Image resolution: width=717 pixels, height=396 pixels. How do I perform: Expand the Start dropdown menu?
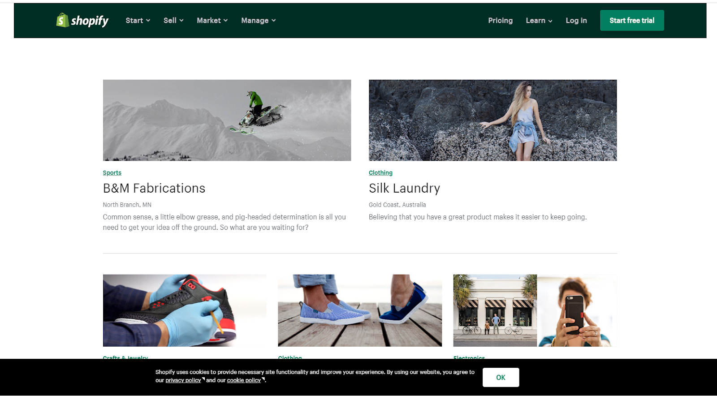[138, 21]
